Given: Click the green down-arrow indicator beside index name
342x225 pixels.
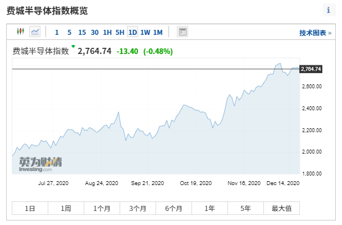Looking at the screenshot, I should click(x=73, y=46).
